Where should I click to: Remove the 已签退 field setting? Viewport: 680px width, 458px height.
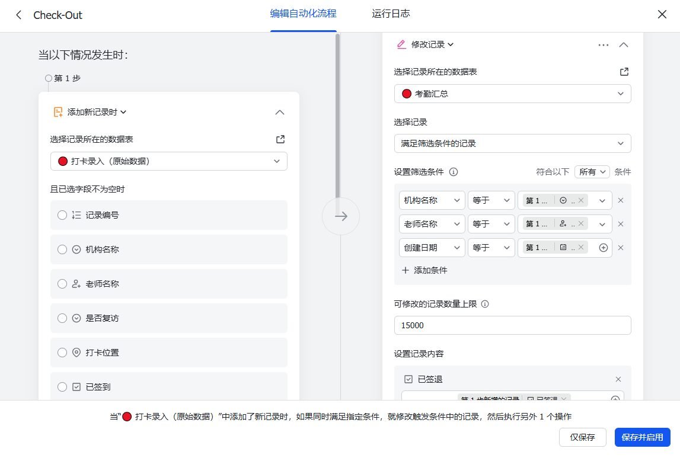(618, 379)
